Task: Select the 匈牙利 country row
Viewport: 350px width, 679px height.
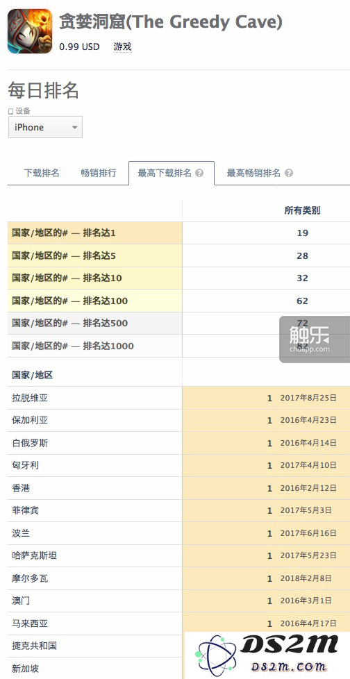Action: tap(178, 466)
